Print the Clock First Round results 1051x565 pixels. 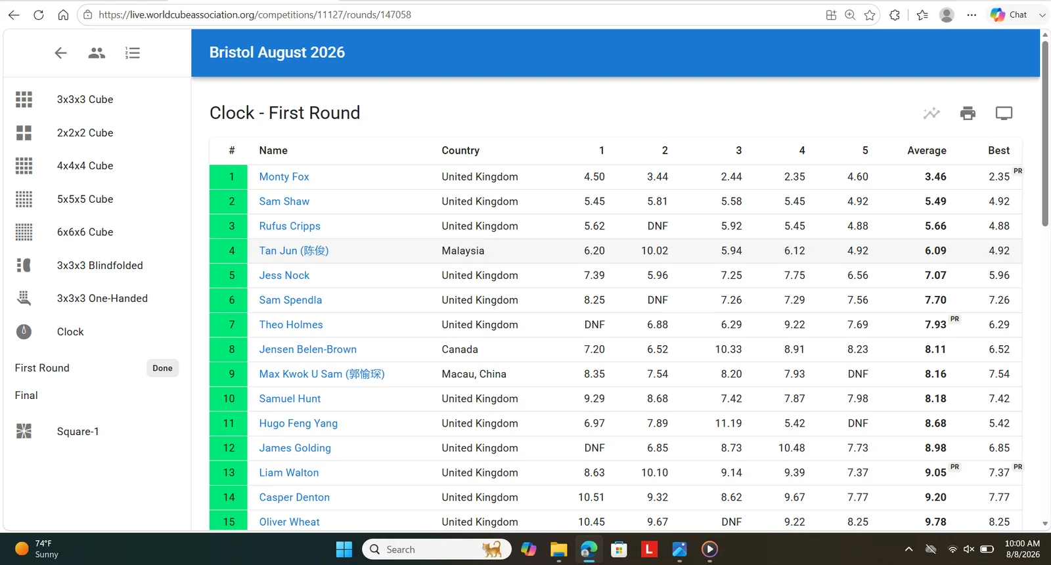click(968, 114)
